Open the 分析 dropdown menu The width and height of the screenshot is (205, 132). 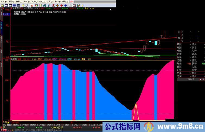click(x=27, y=2)
